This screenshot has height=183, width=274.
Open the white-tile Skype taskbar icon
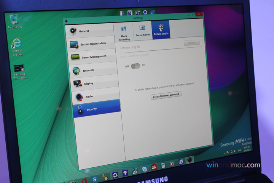coord(144,169)
